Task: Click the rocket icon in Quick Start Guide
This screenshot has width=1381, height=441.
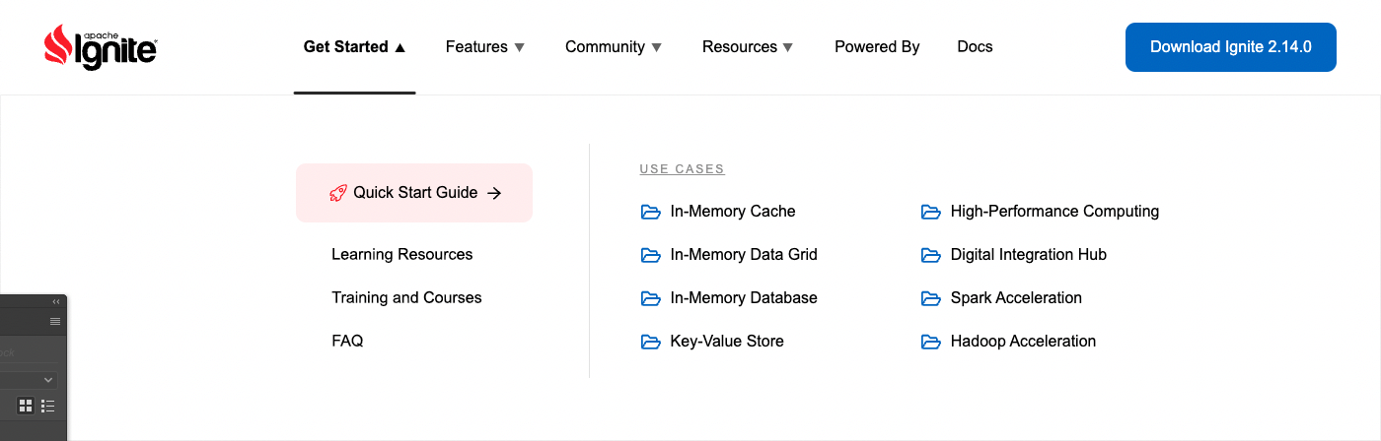Action: pos(338,193)
